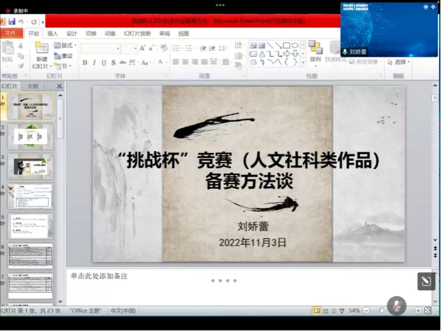This screenshot has width=441, height=331.
Task: Open the Layout (版式) dropdown
Action: click(x=64, y=45)
